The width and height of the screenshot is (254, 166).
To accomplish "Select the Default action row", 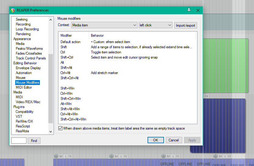I will [128, 42].
